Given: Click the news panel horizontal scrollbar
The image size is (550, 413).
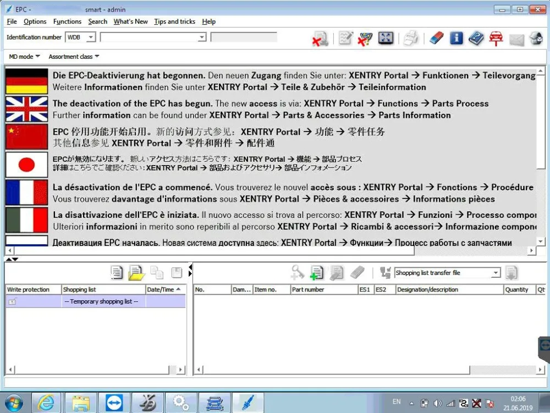Looking at the screenshot, I should (270, 250).
